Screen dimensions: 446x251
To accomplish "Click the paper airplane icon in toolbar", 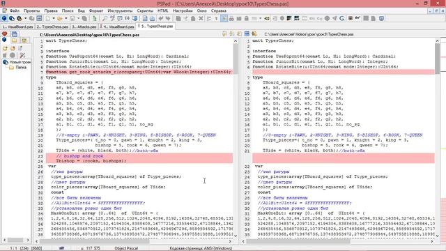I will (x=334, y=19).
